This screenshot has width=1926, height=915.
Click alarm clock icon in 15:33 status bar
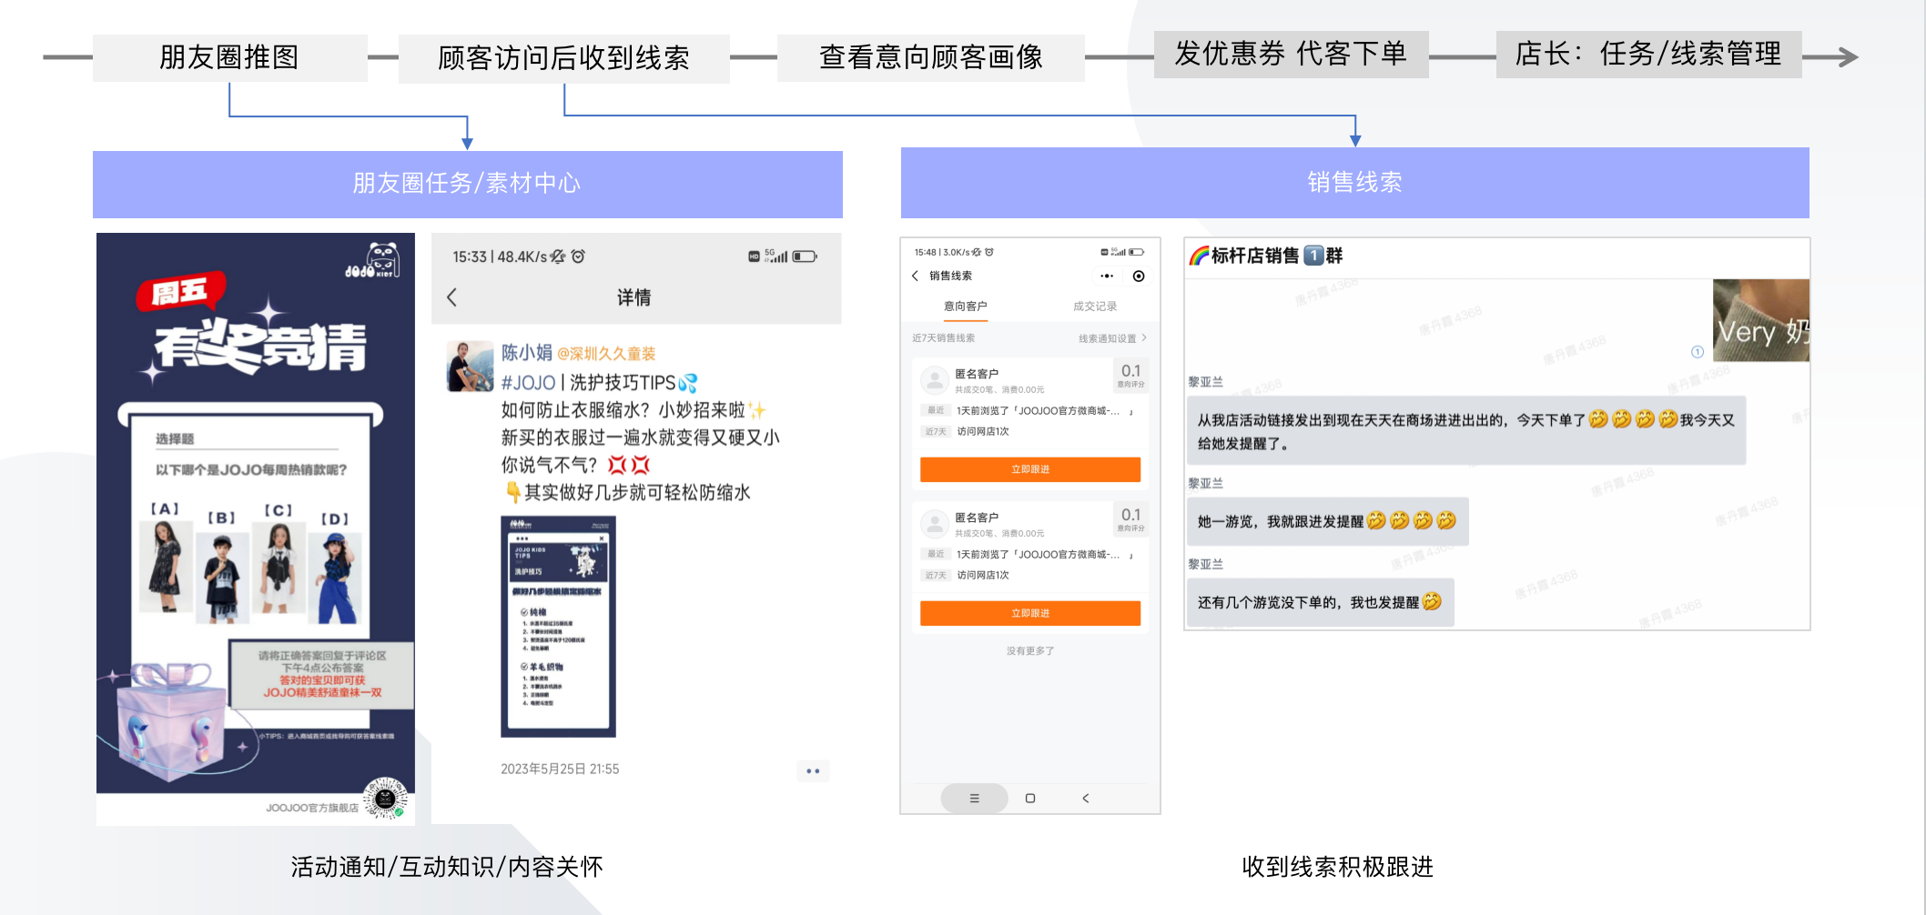(578, 256)
